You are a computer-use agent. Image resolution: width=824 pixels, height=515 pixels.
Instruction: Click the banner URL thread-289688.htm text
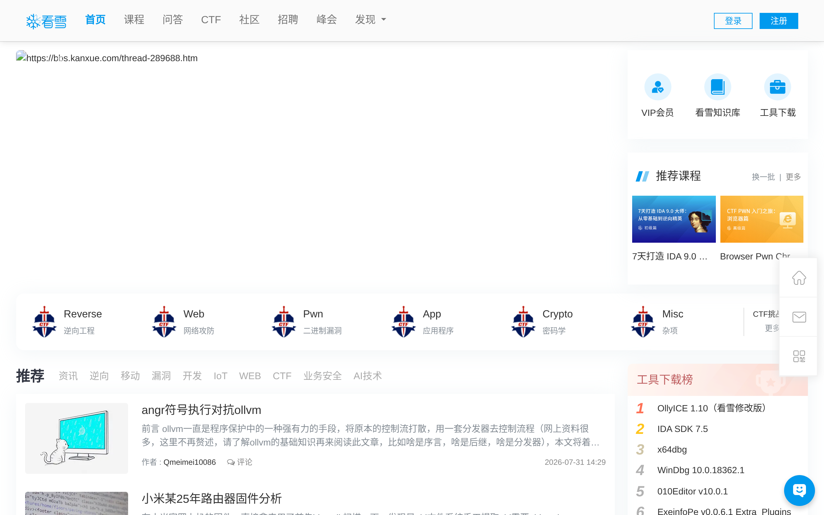click(x=112, y=58)
